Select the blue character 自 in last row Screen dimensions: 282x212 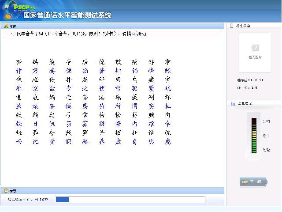pyautogui.click(x=134, y=141)
